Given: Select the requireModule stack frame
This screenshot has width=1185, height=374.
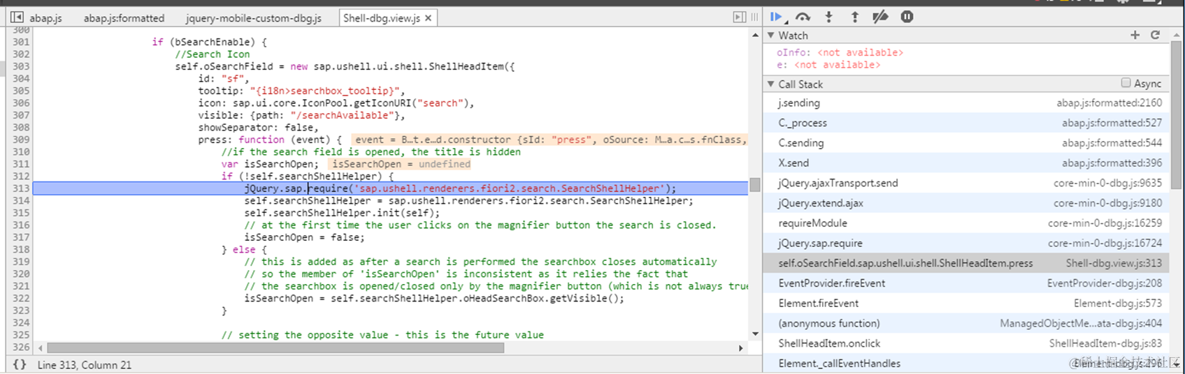Looking at the screenshot, I should pos(965,223).
